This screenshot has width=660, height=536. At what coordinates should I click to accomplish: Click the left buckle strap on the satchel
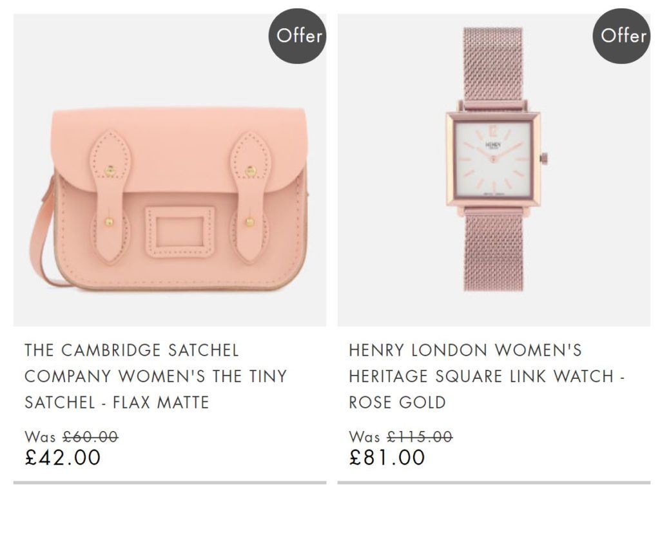coord(110,193)
